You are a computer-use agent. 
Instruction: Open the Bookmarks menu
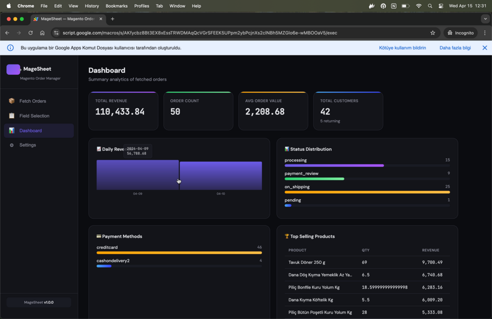117,6
